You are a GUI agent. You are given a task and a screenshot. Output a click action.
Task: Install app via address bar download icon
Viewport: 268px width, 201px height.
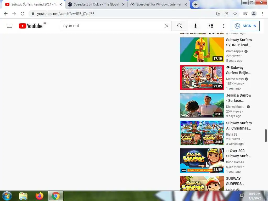coord(218,14)
